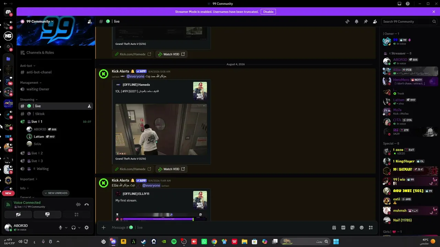The height and width of the screenshot is (247, 440).
Task: Open User Settings gear
Action: coord(87,227)
